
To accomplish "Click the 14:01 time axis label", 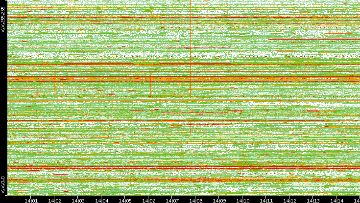I will coord(31,201).
